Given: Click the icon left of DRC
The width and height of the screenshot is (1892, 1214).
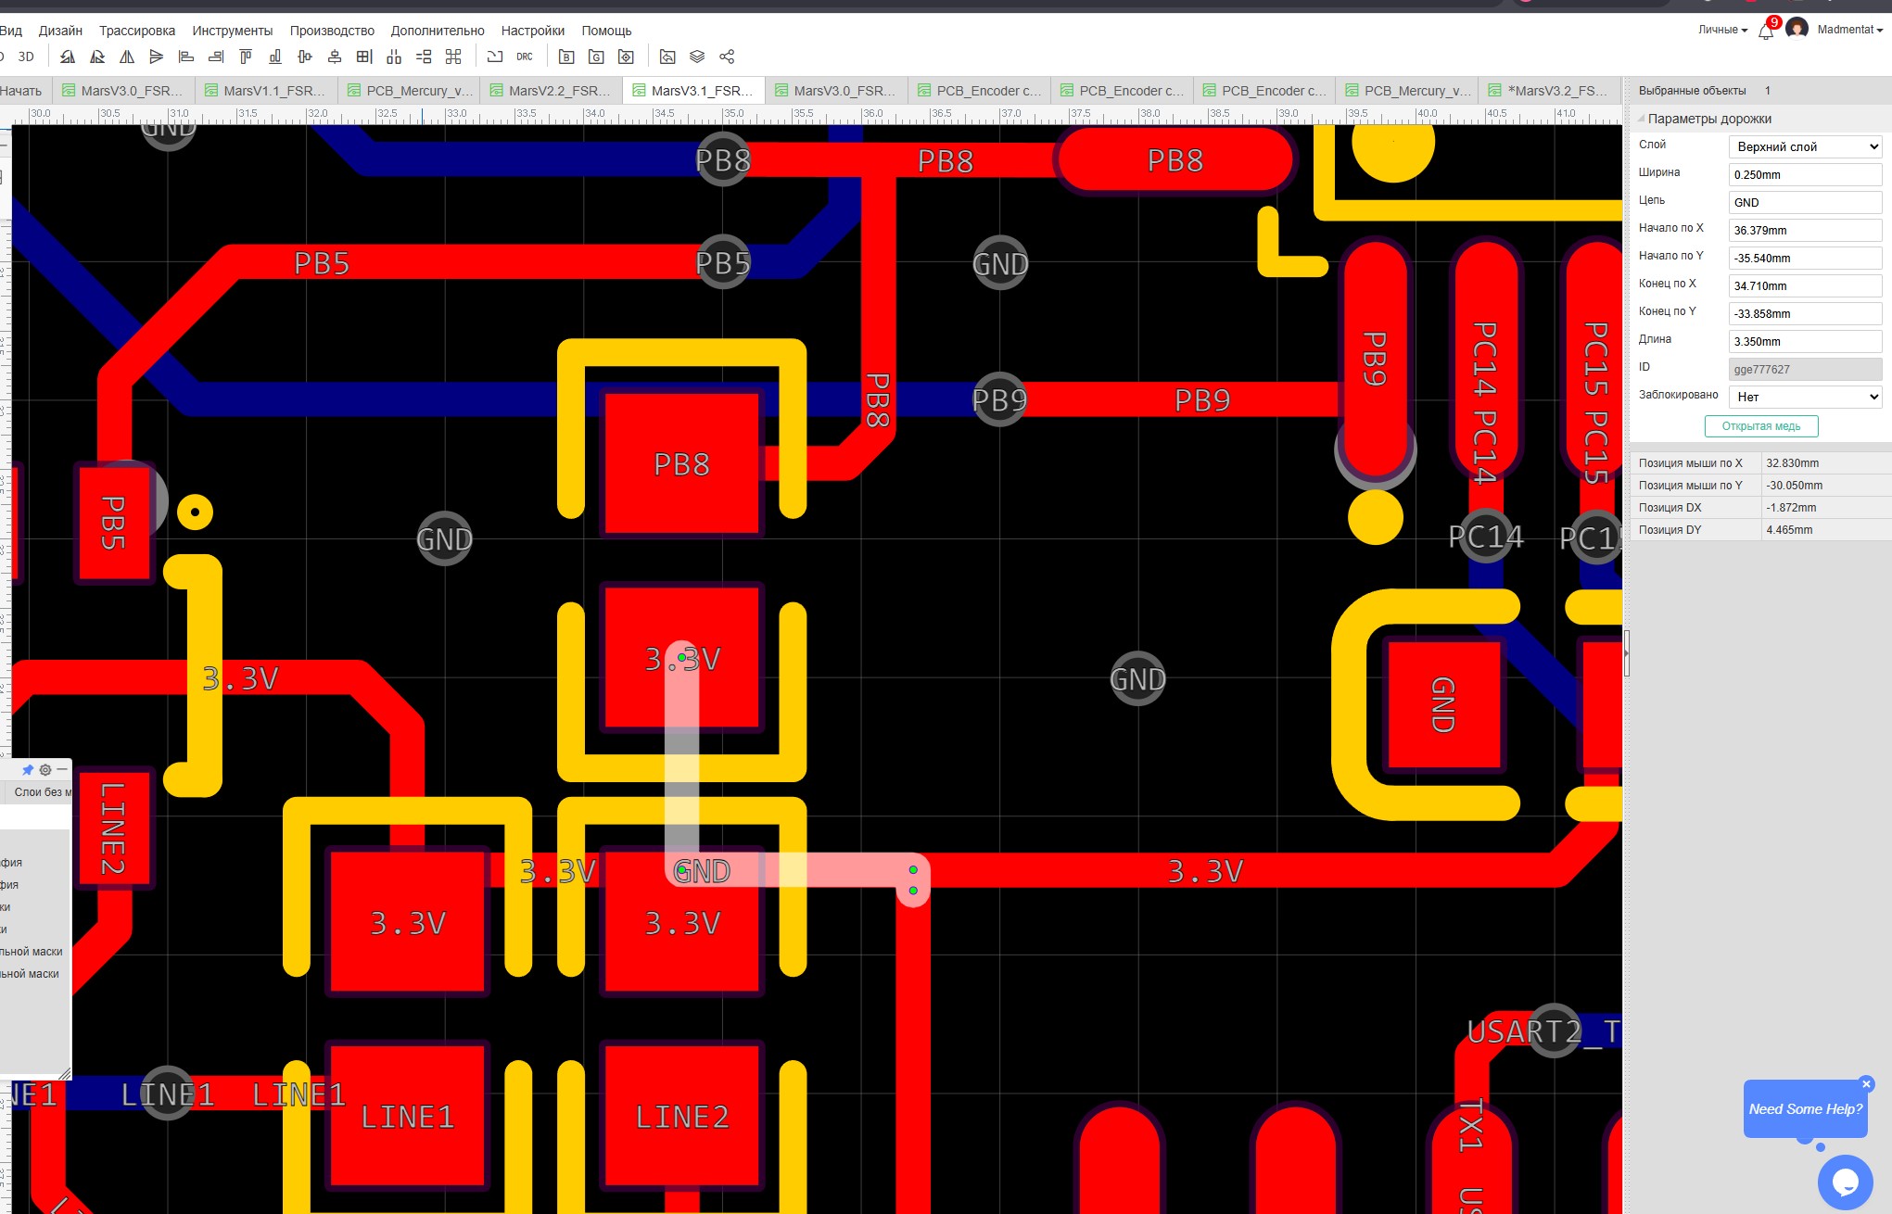Looking at the screenshot, I should 495,57.
